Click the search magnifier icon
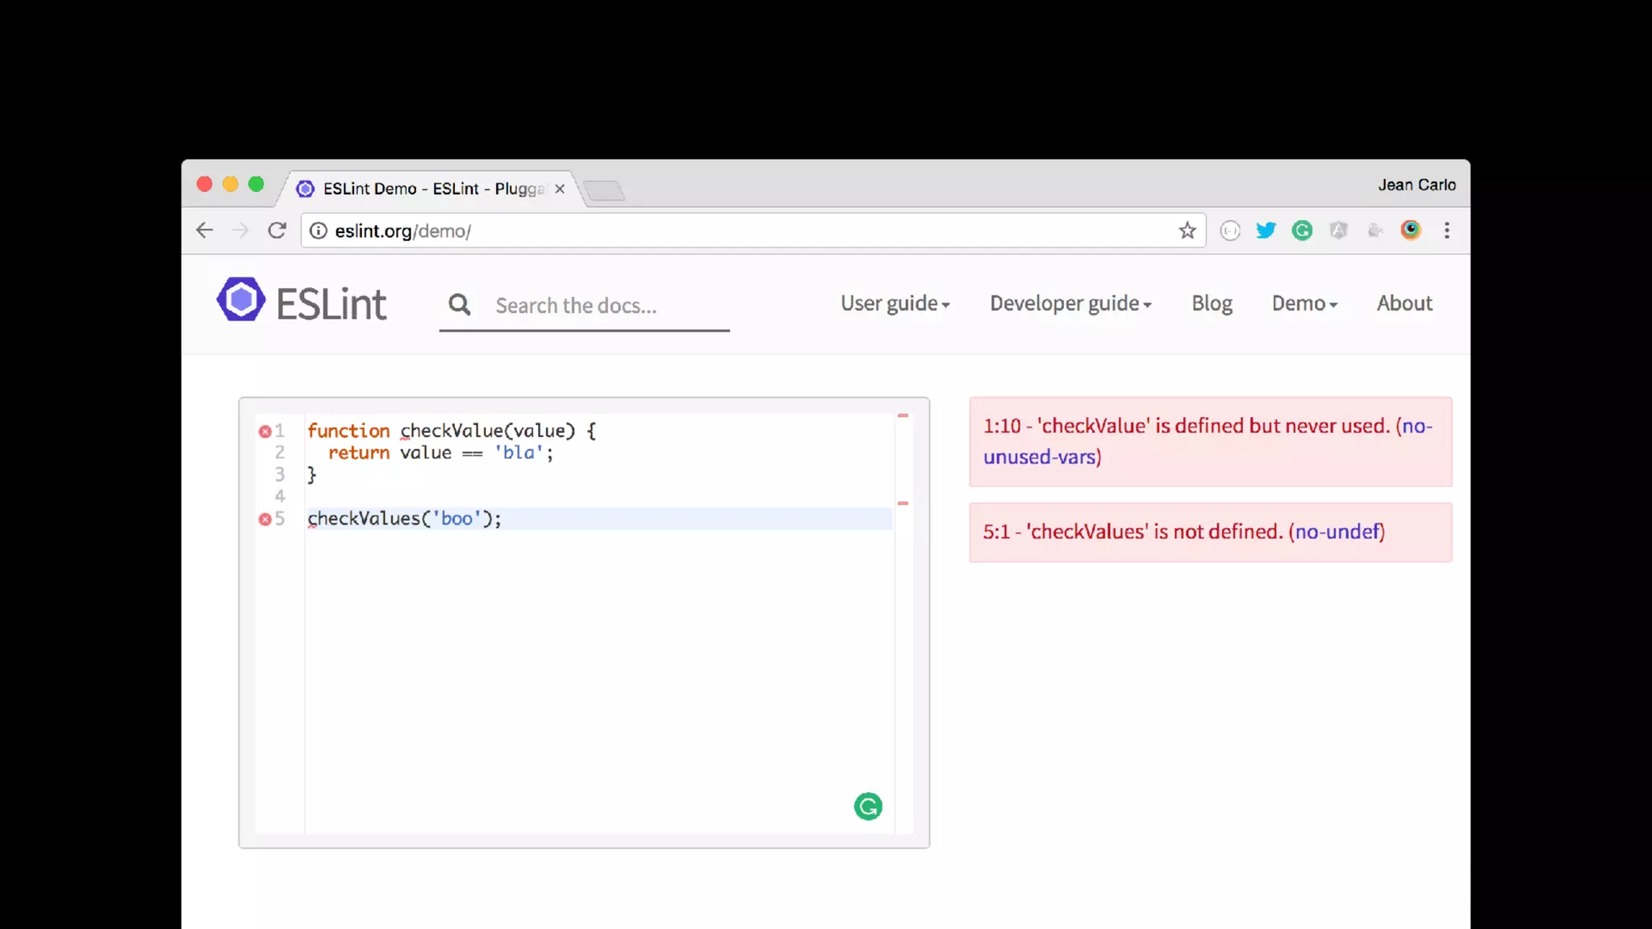 tap(460, 304)
